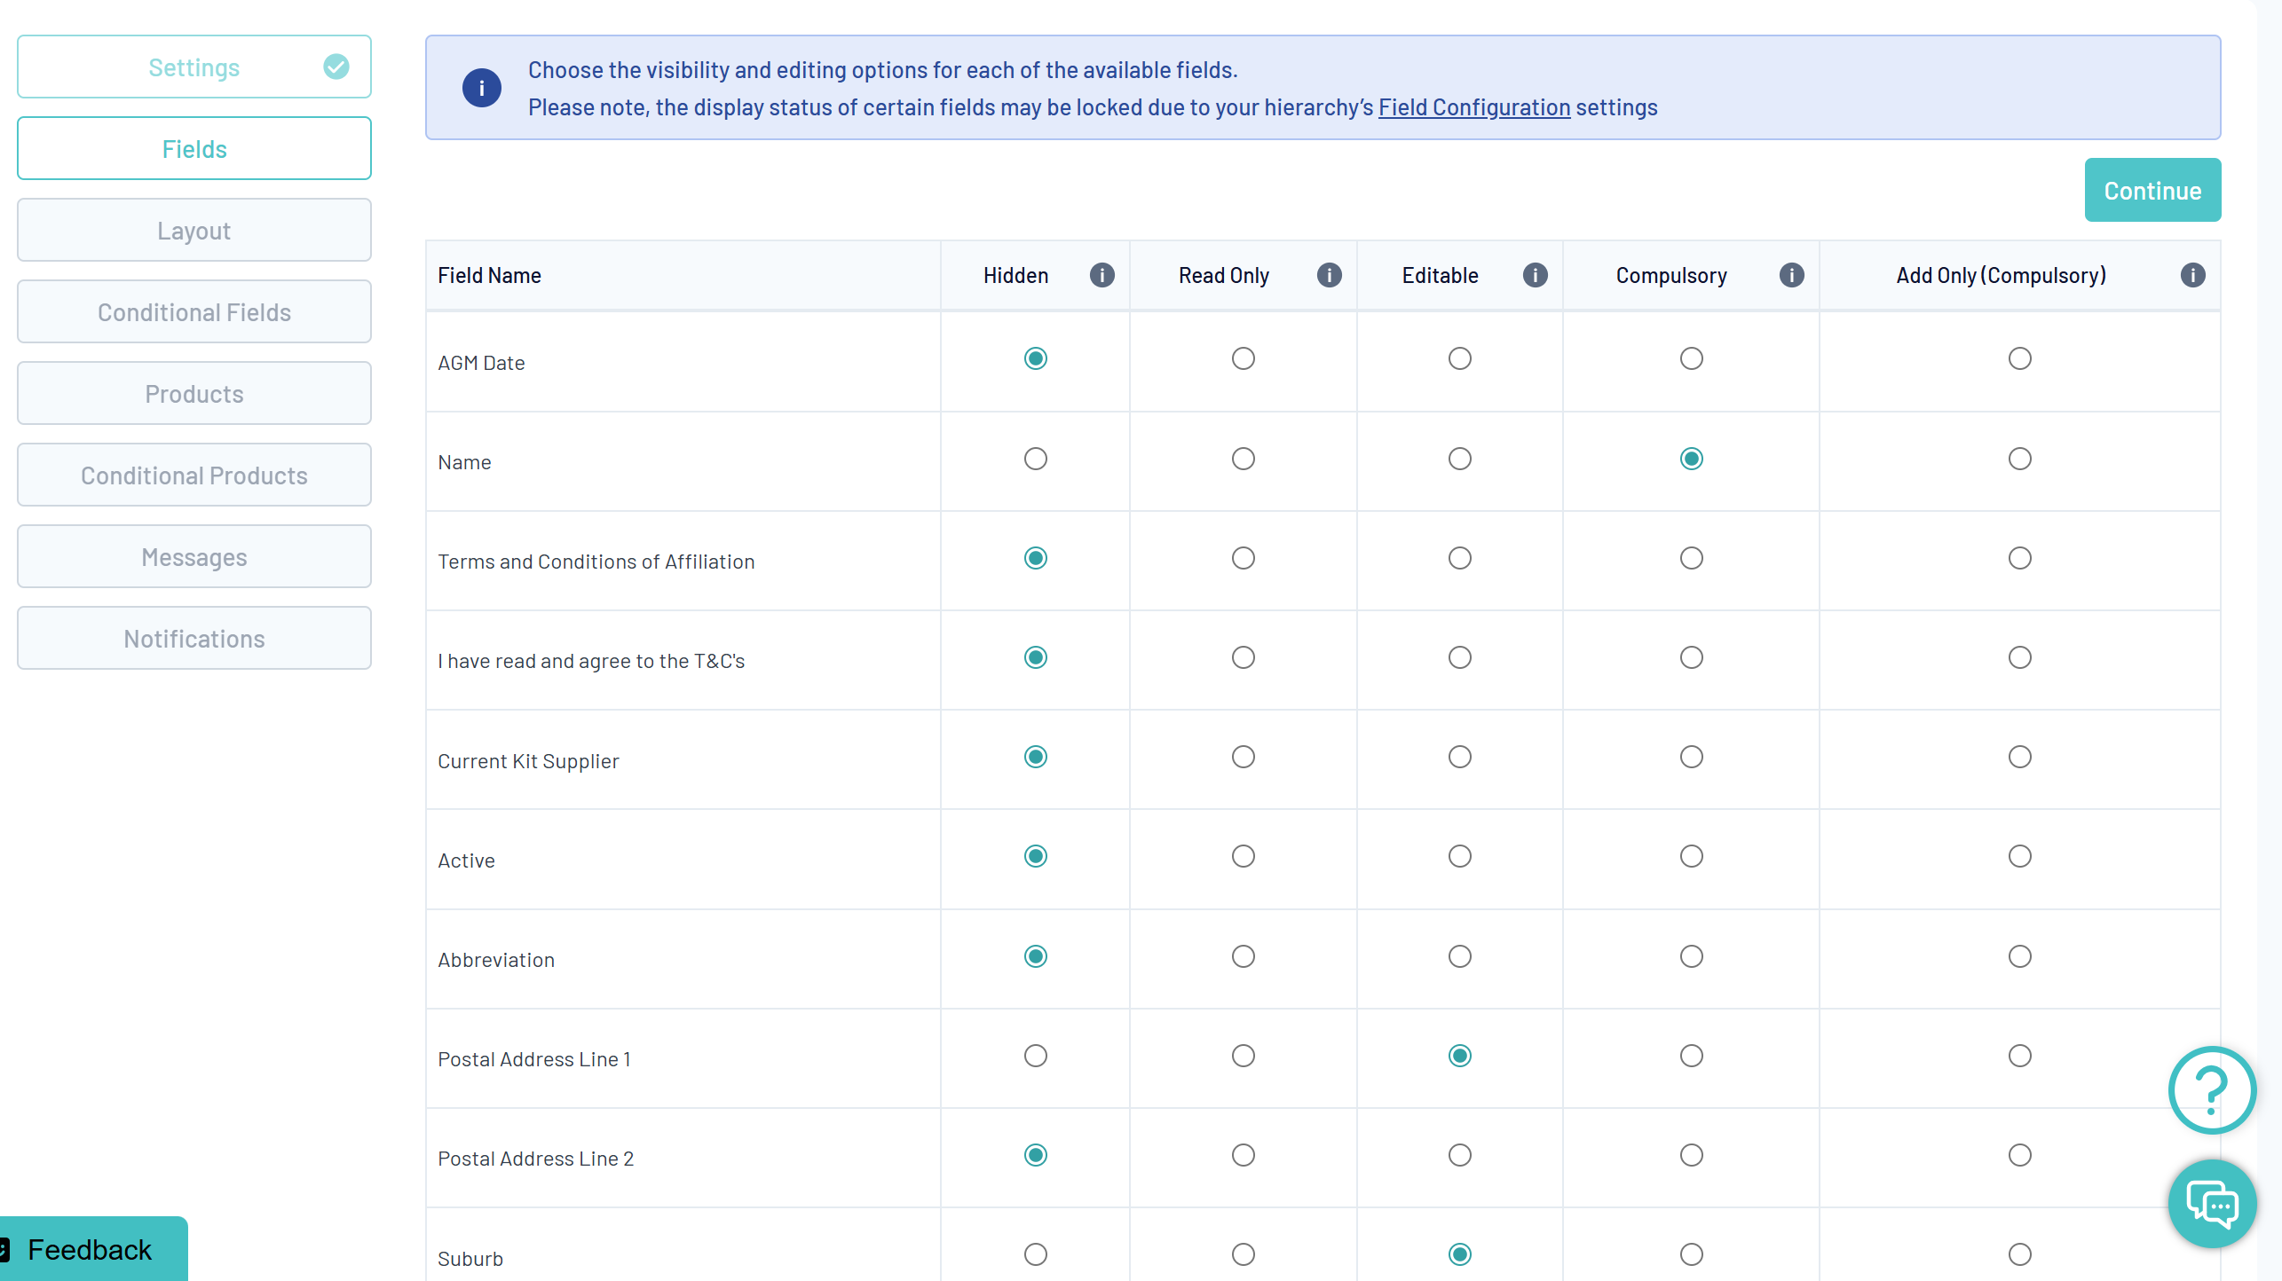The image size is (2282, 1281).
Task: Open the help question mark bubble
Action: pos(2211,1089)
